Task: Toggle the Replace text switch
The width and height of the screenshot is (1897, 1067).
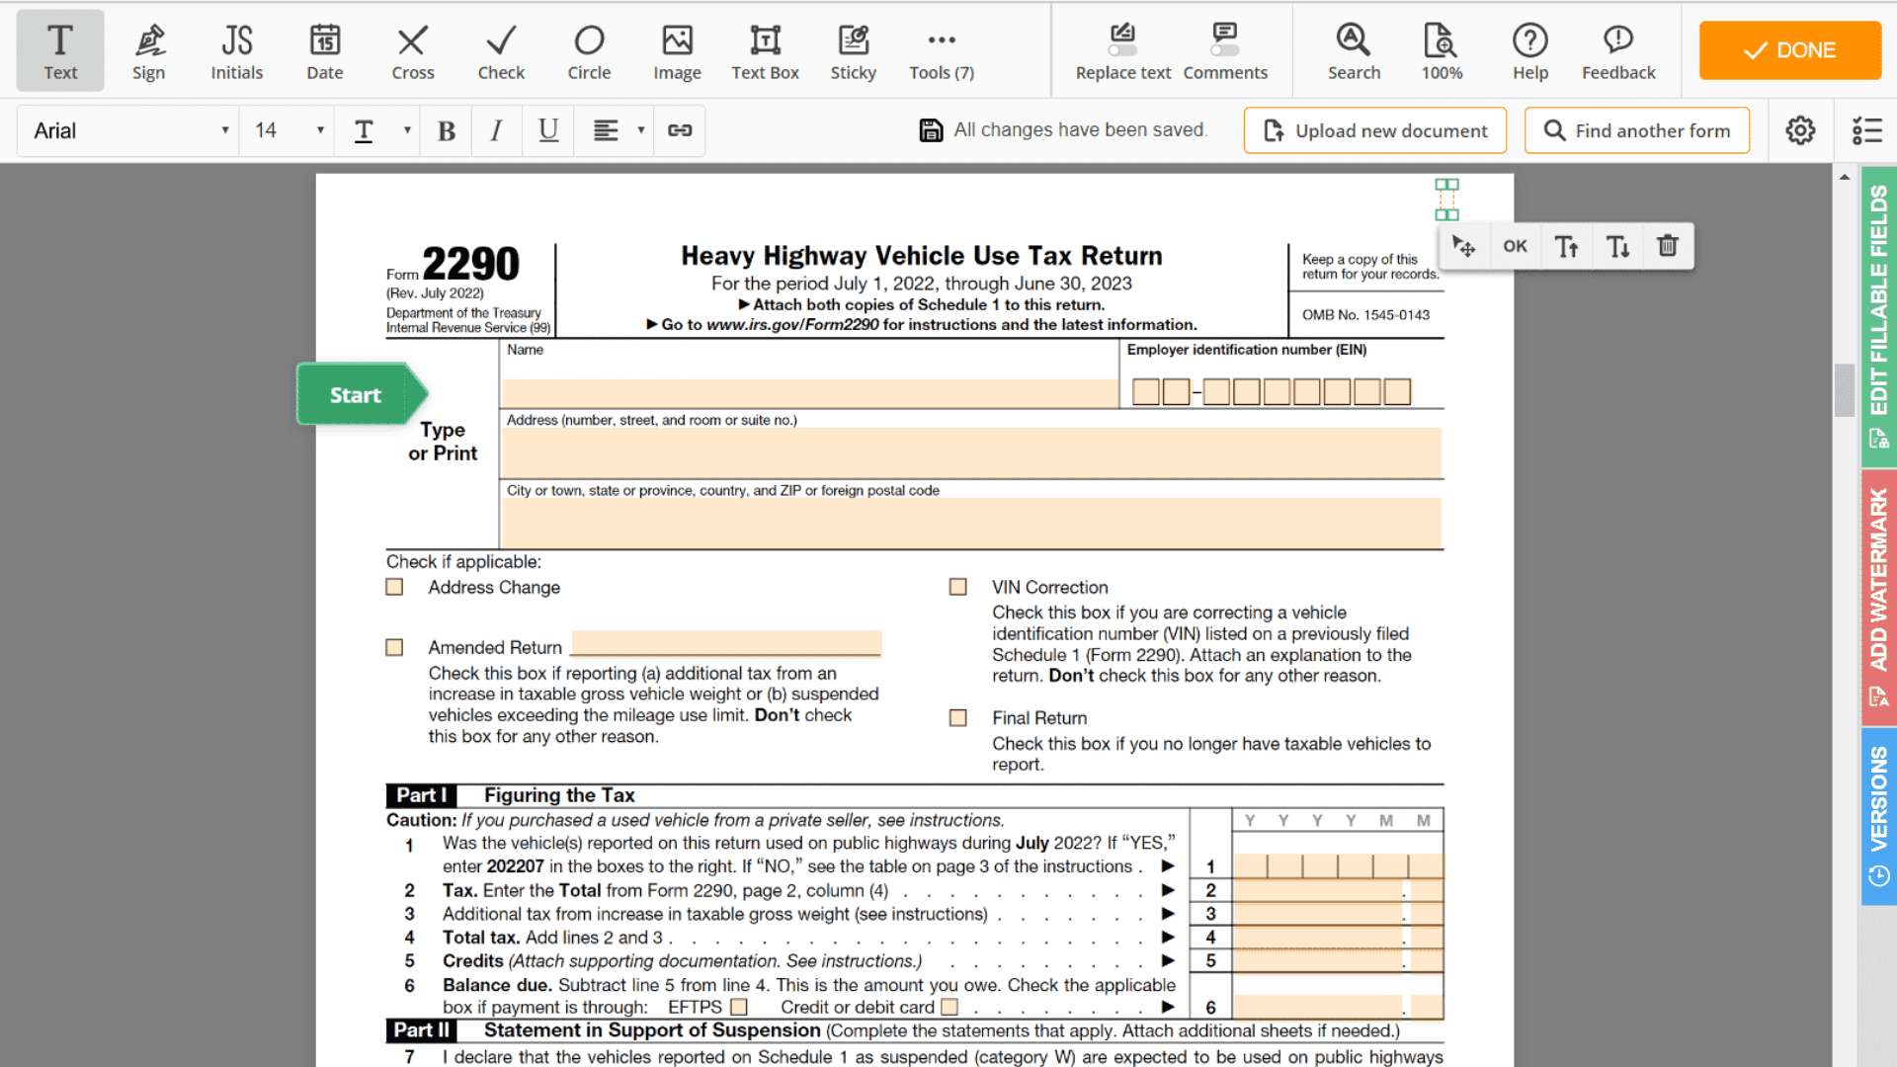Action: (1122, 49)
